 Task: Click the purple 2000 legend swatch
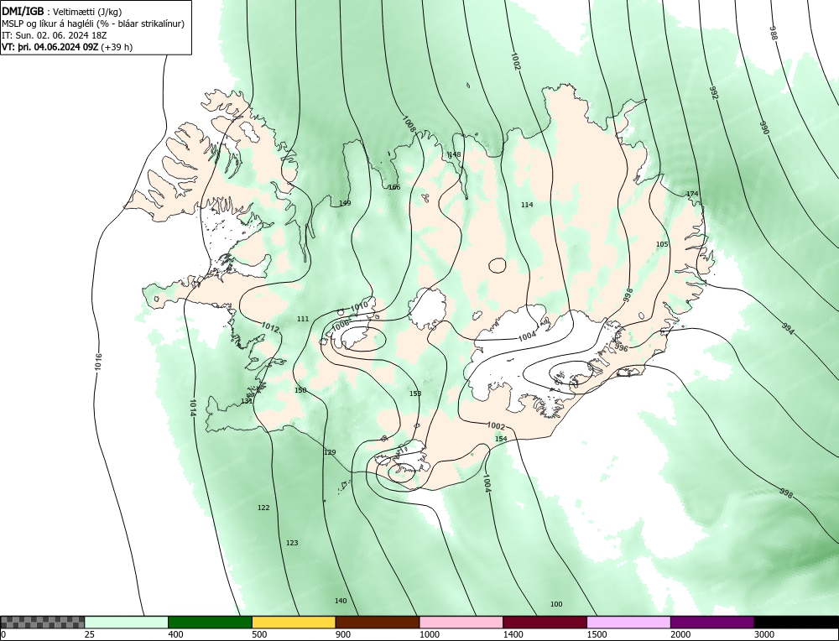point(712,623)
